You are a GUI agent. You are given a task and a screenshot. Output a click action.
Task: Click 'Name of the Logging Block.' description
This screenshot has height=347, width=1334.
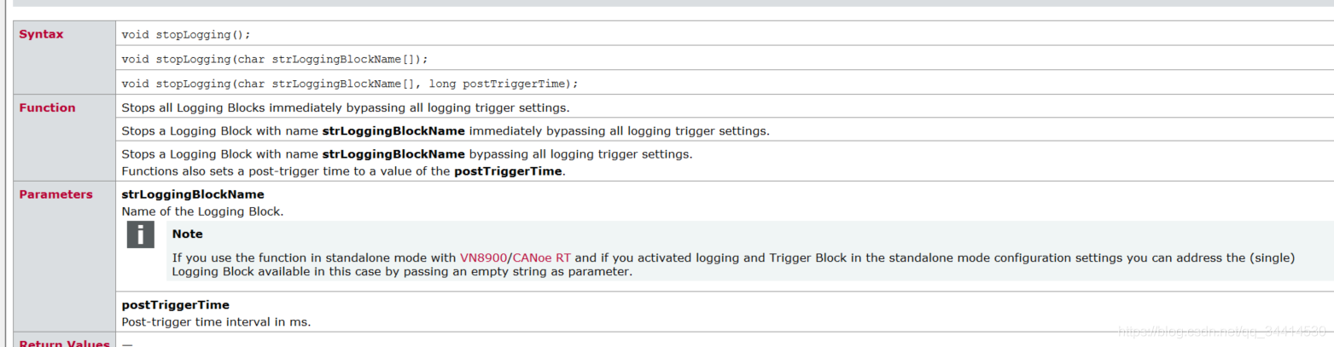tap(202, 211)
